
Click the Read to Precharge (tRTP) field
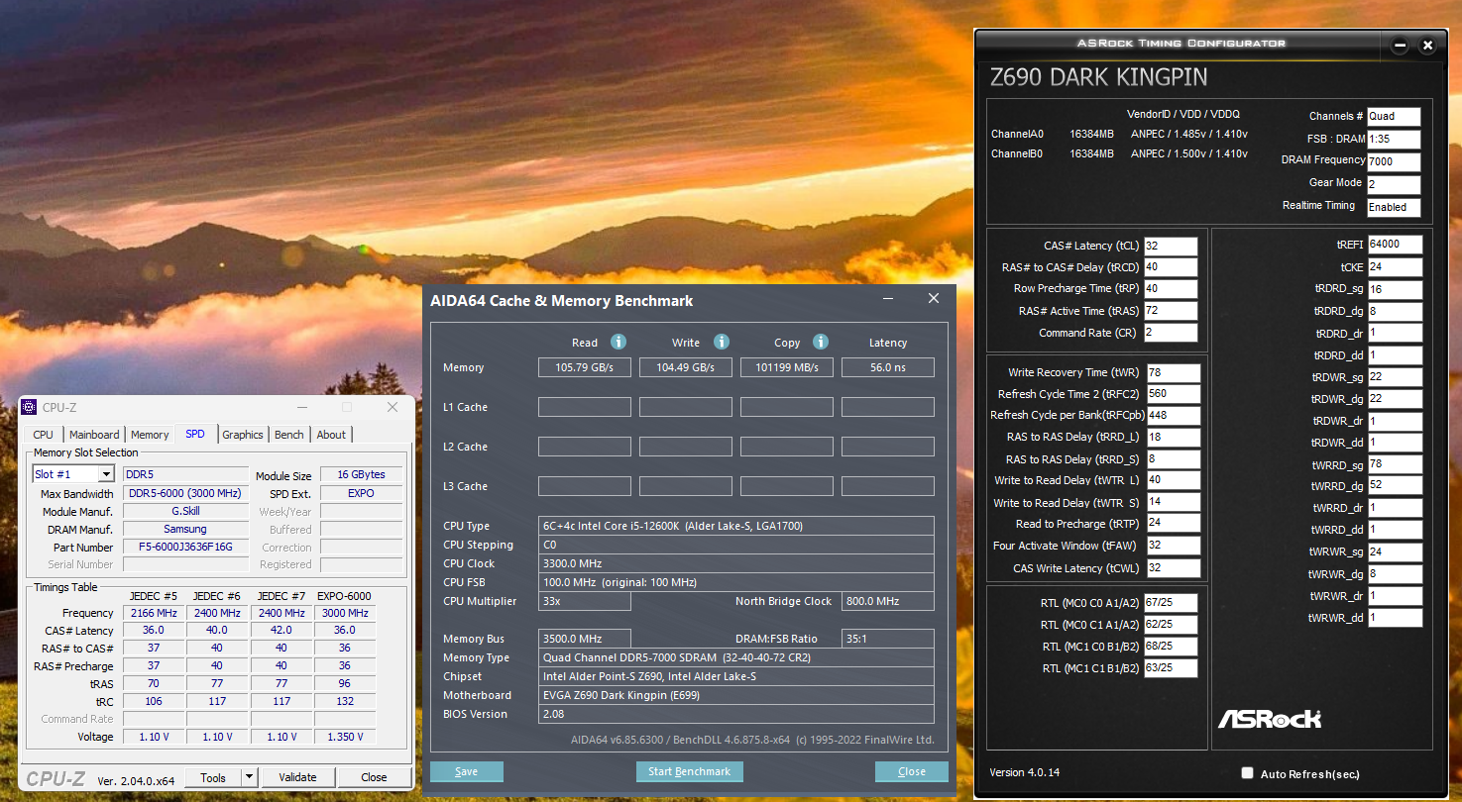point(1174,524)
